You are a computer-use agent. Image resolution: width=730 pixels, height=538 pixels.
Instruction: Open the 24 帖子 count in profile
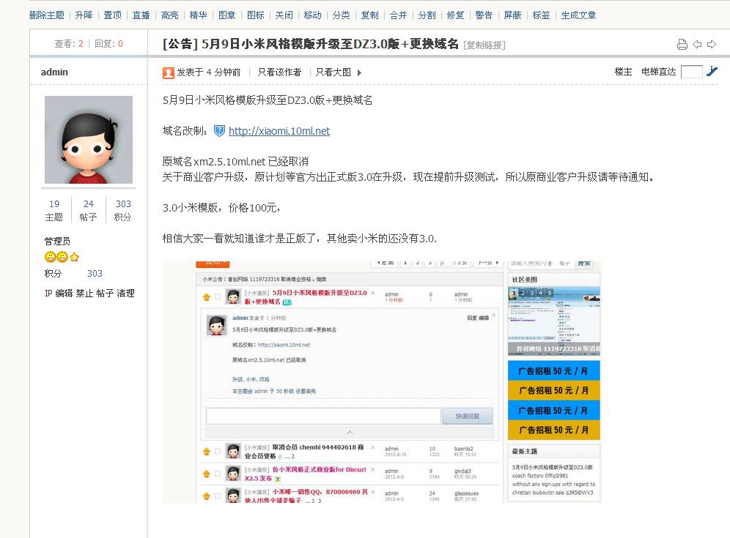tap(88, 210)
